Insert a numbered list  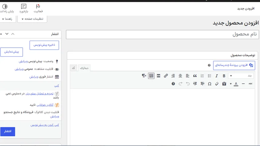point(202,76)
